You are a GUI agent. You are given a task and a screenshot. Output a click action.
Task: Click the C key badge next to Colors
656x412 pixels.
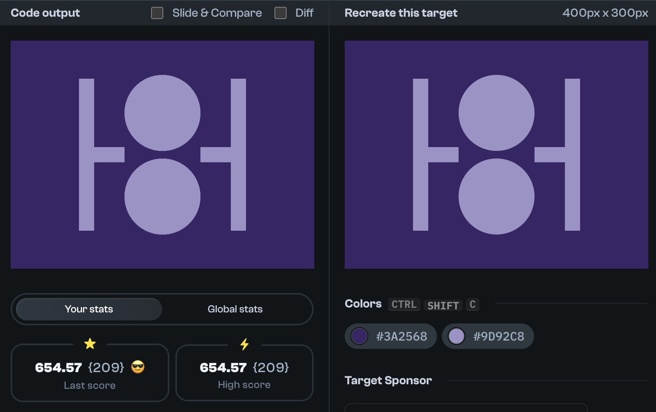(x=472, y=304)
